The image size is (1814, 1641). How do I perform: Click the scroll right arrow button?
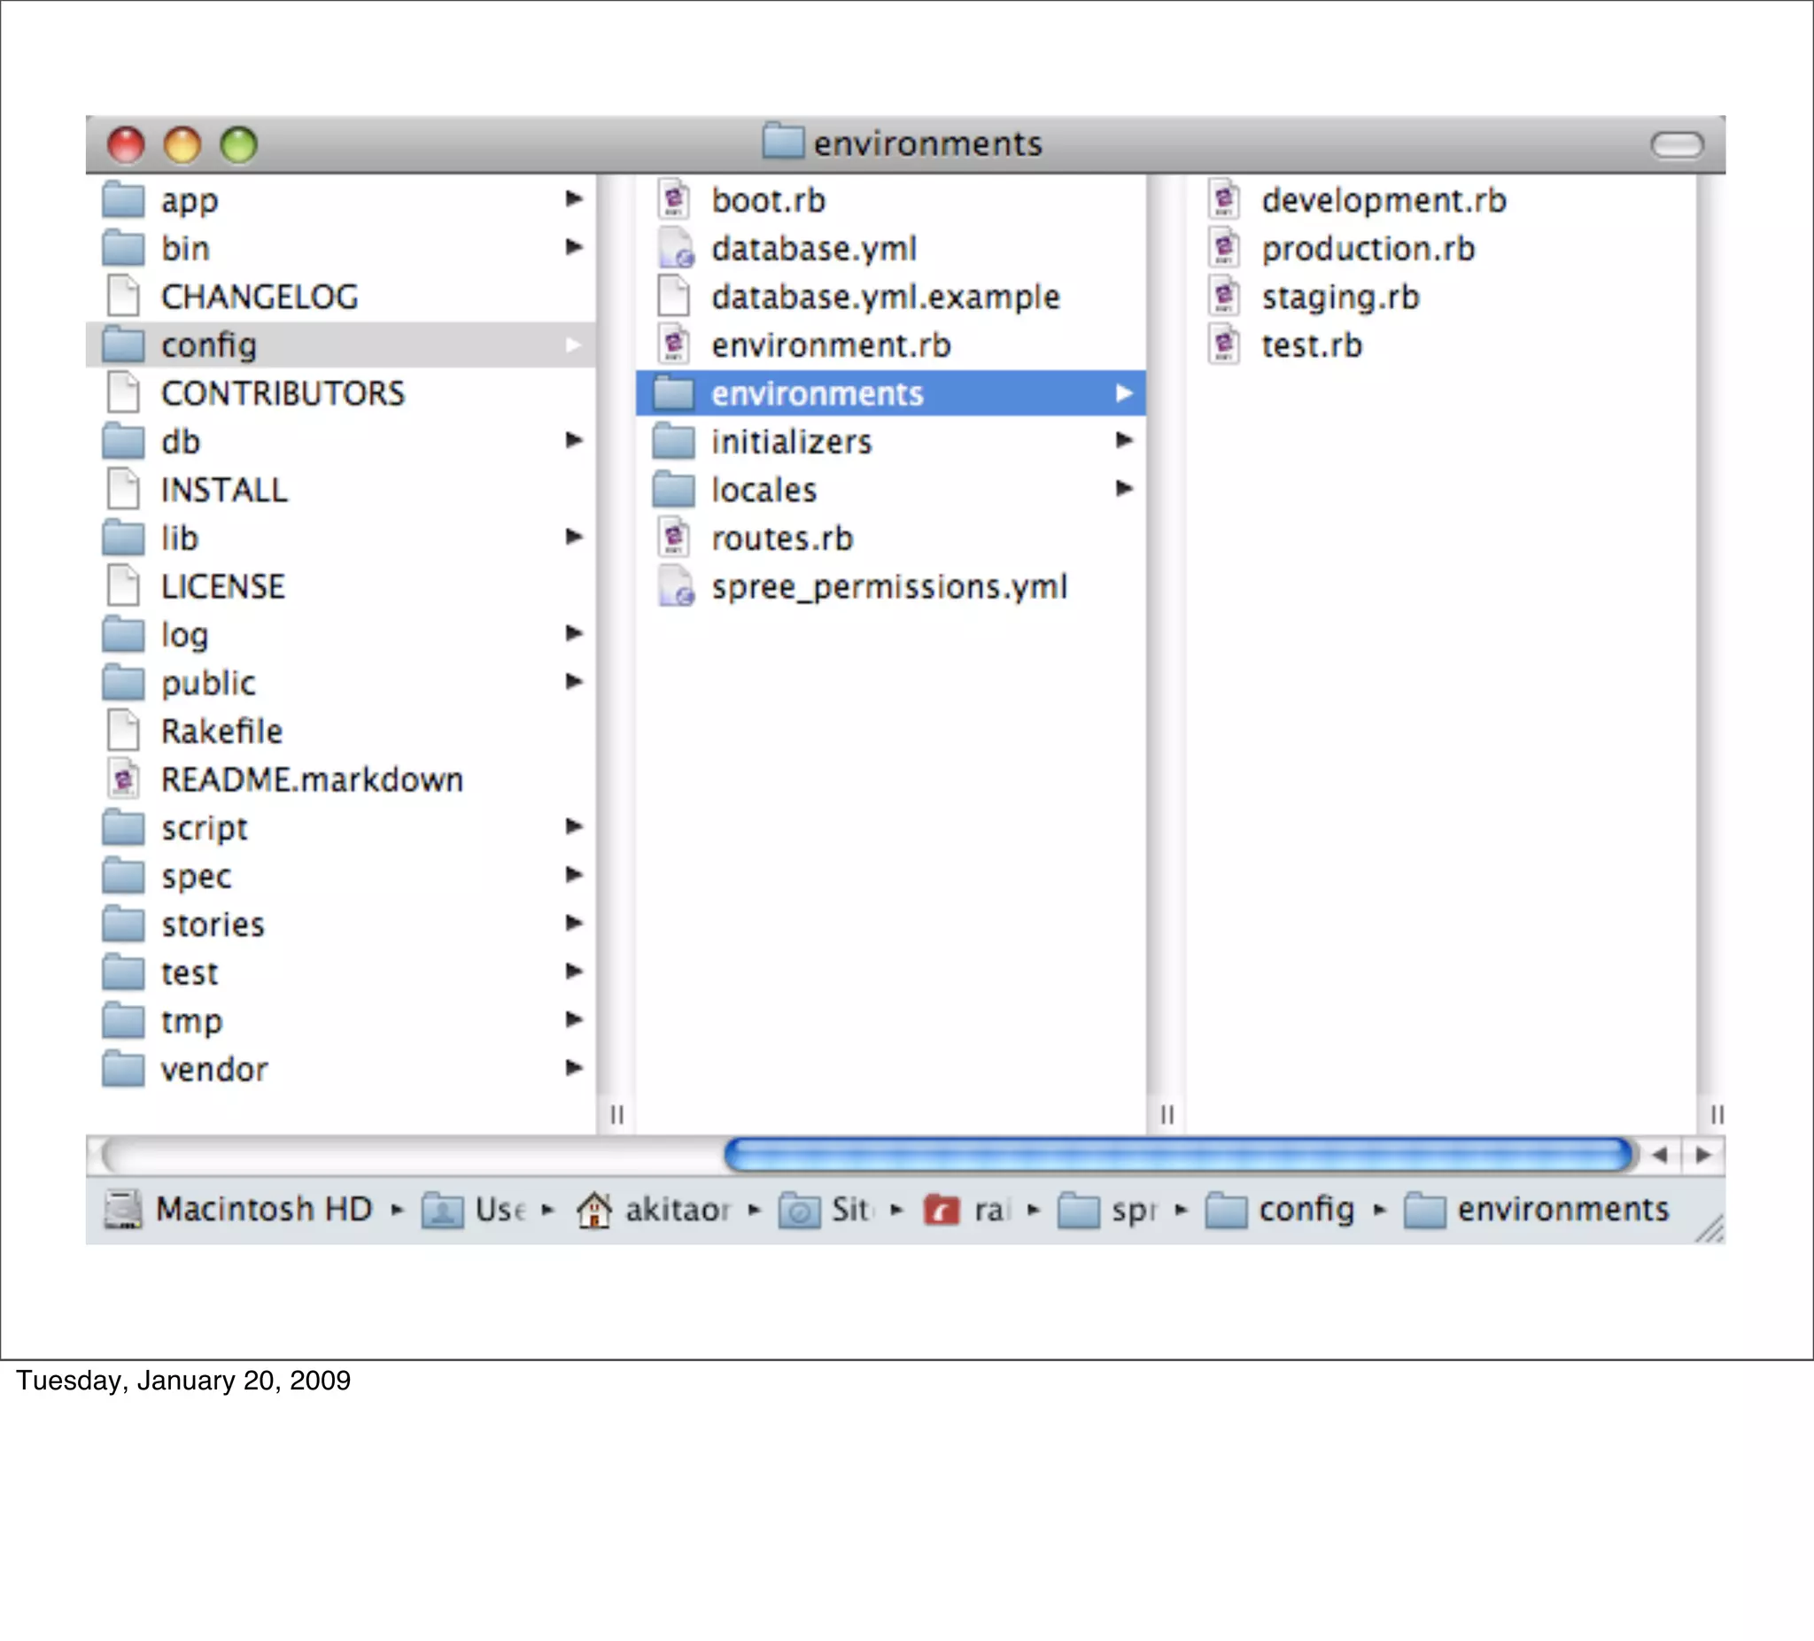tap(1703, 1155)
